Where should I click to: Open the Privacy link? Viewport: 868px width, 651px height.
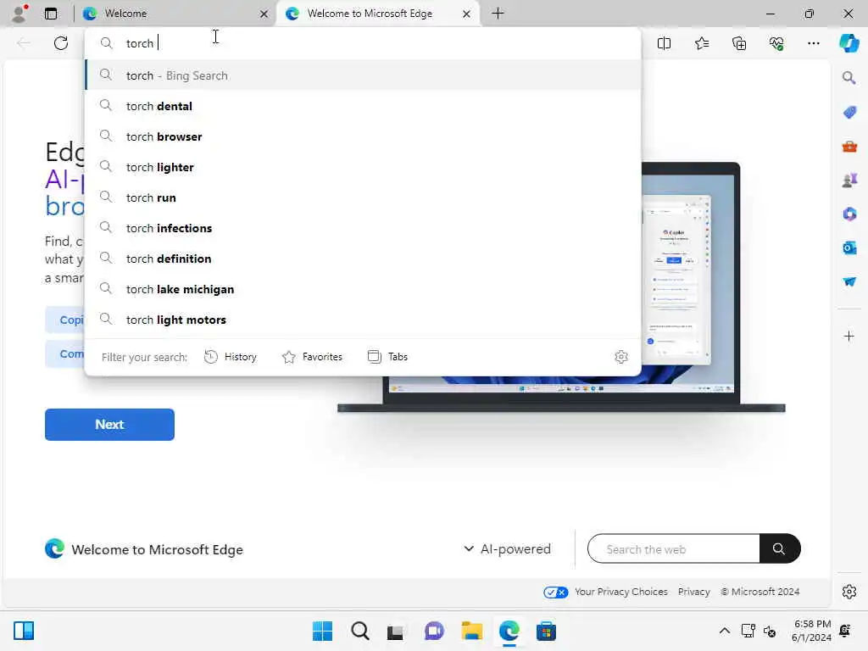(x=693, y=592)
